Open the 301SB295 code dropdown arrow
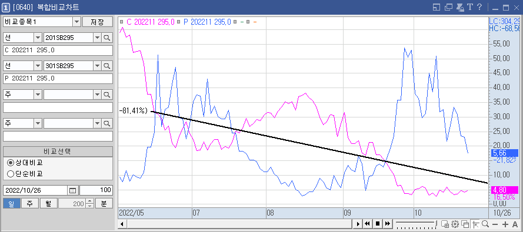This screenshot has width=523, height=232. click(97, 66)
